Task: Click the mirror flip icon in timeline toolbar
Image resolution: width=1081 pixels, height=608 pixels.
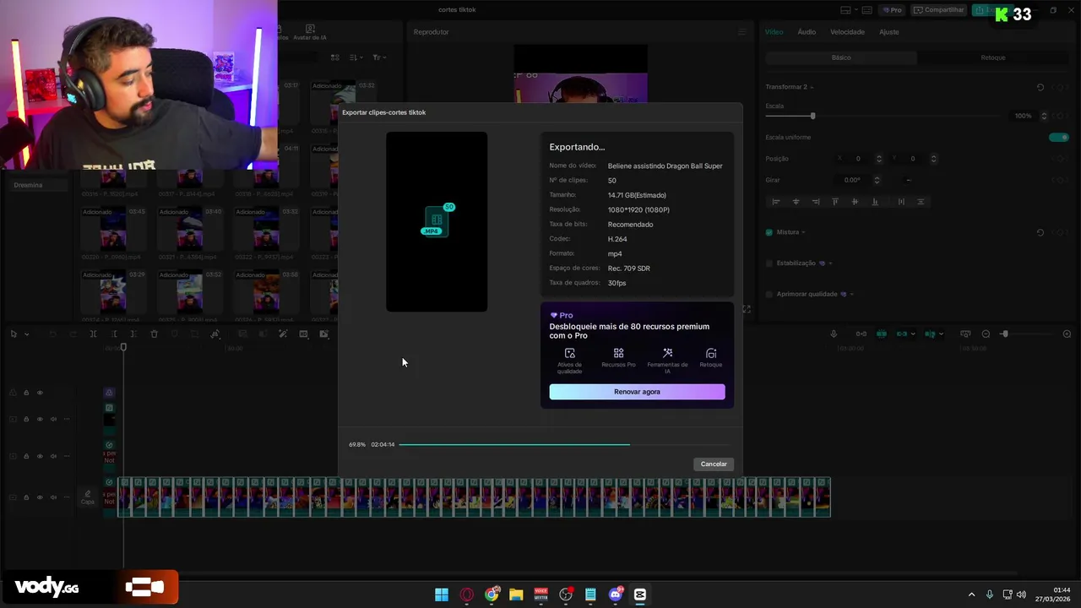Action: click(215, 334)
